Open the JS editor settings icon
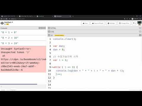The height and width of the screenshot is (106, 142). pos(49,35)
